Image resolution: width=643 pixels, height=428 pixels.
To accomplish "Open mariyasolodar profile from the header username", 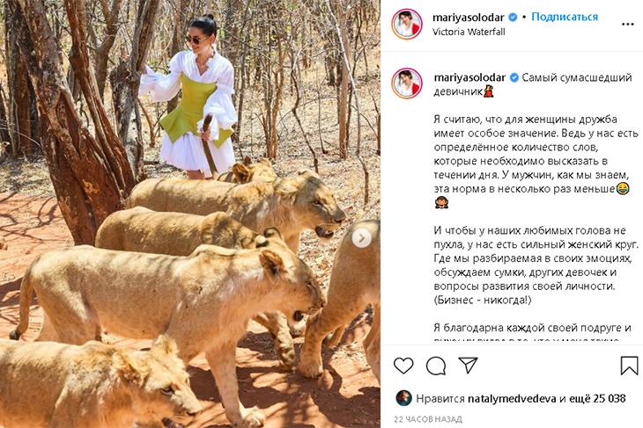I will pos(469,18).
